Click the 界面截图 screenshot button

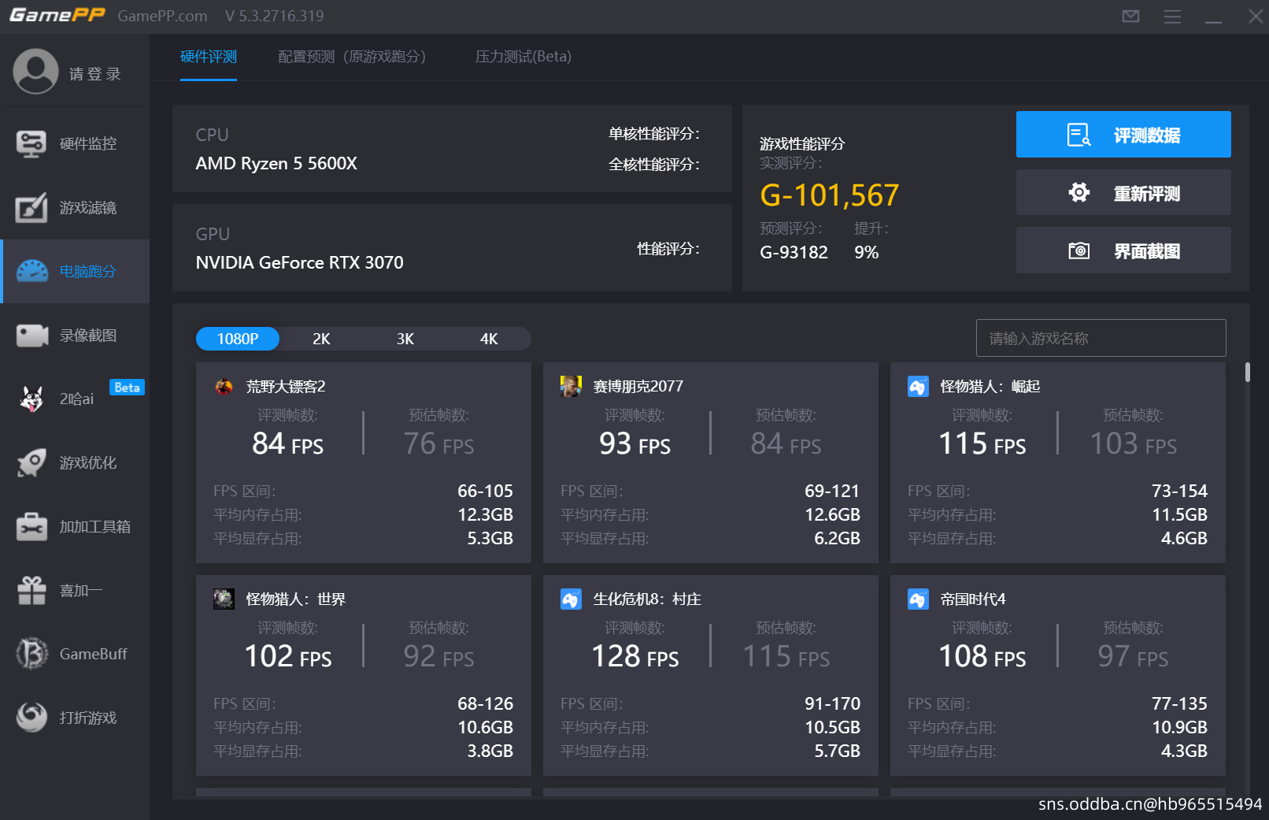[x=1123, y=250]
